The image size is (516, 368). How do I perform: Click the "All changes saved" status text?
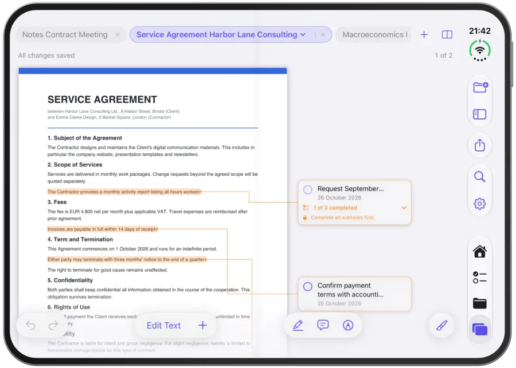46,55
